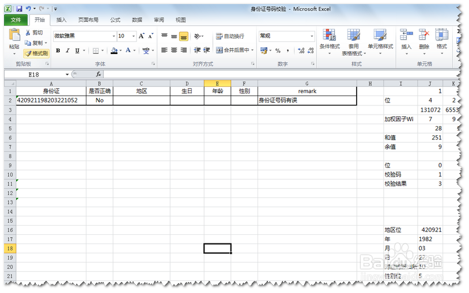This screenshot has height=293, width=469.
Task: Click the Paste clipboard icon
Action: tap(14, 35)
